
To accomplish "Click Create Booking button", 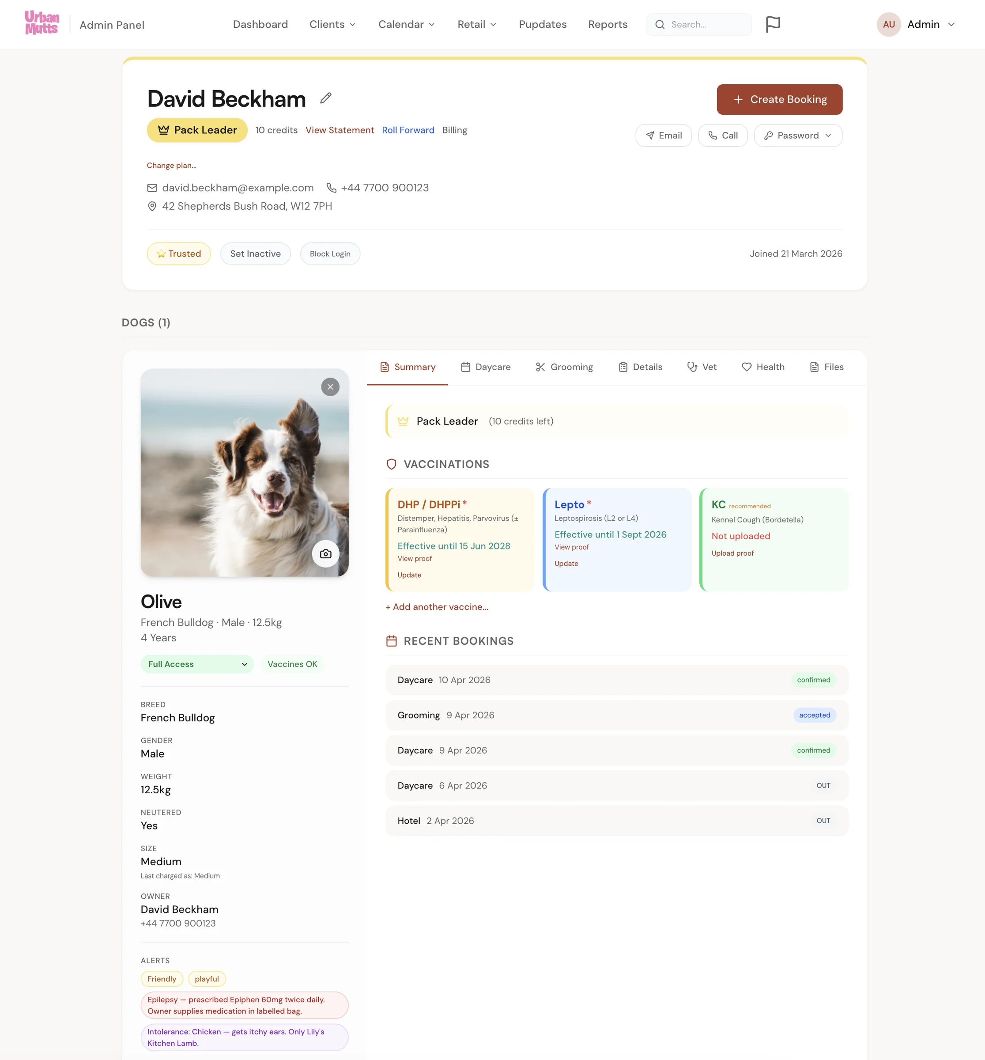I will coord(779,99).
